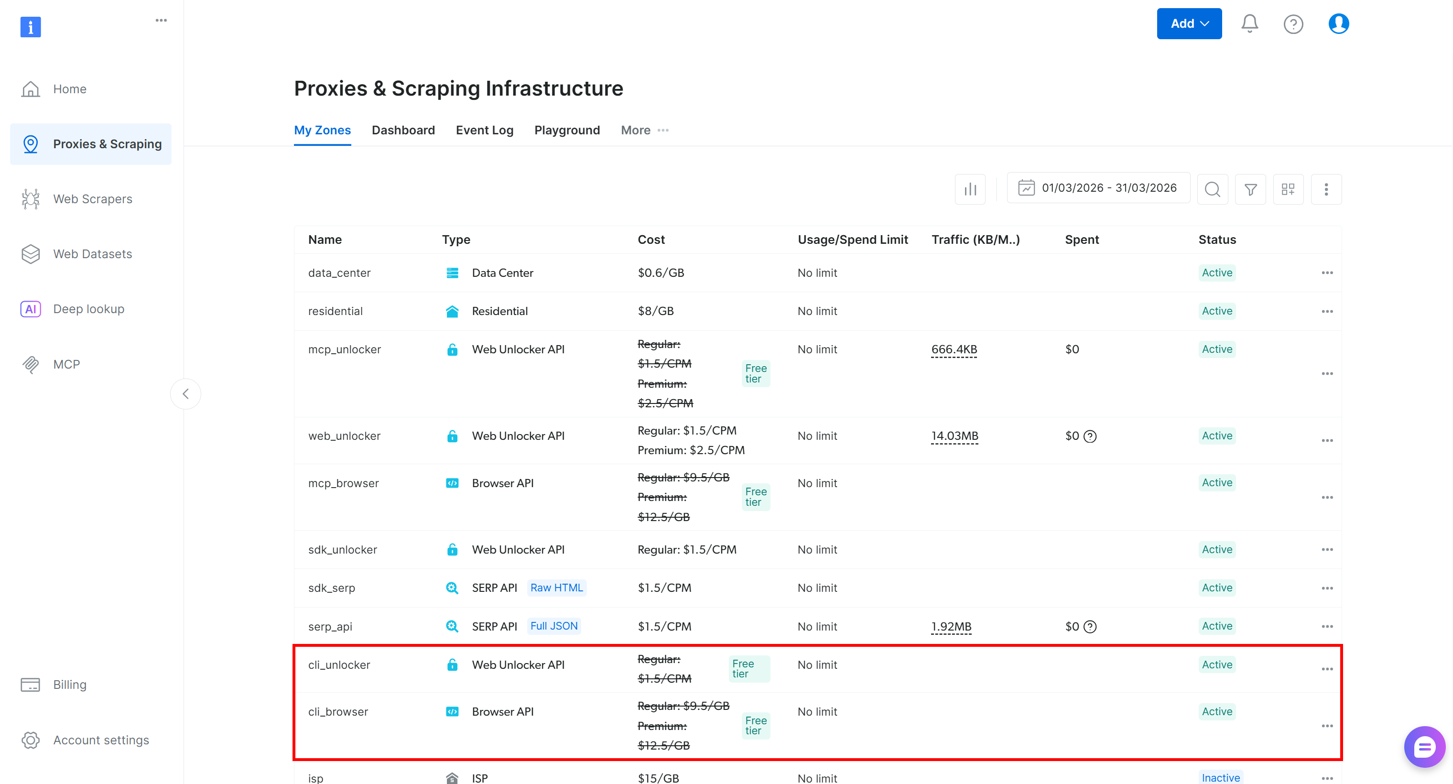This screenshot has height=784, width=1453.
Task: Click the user account avatar icon
Action: [x=1338, y=24]
